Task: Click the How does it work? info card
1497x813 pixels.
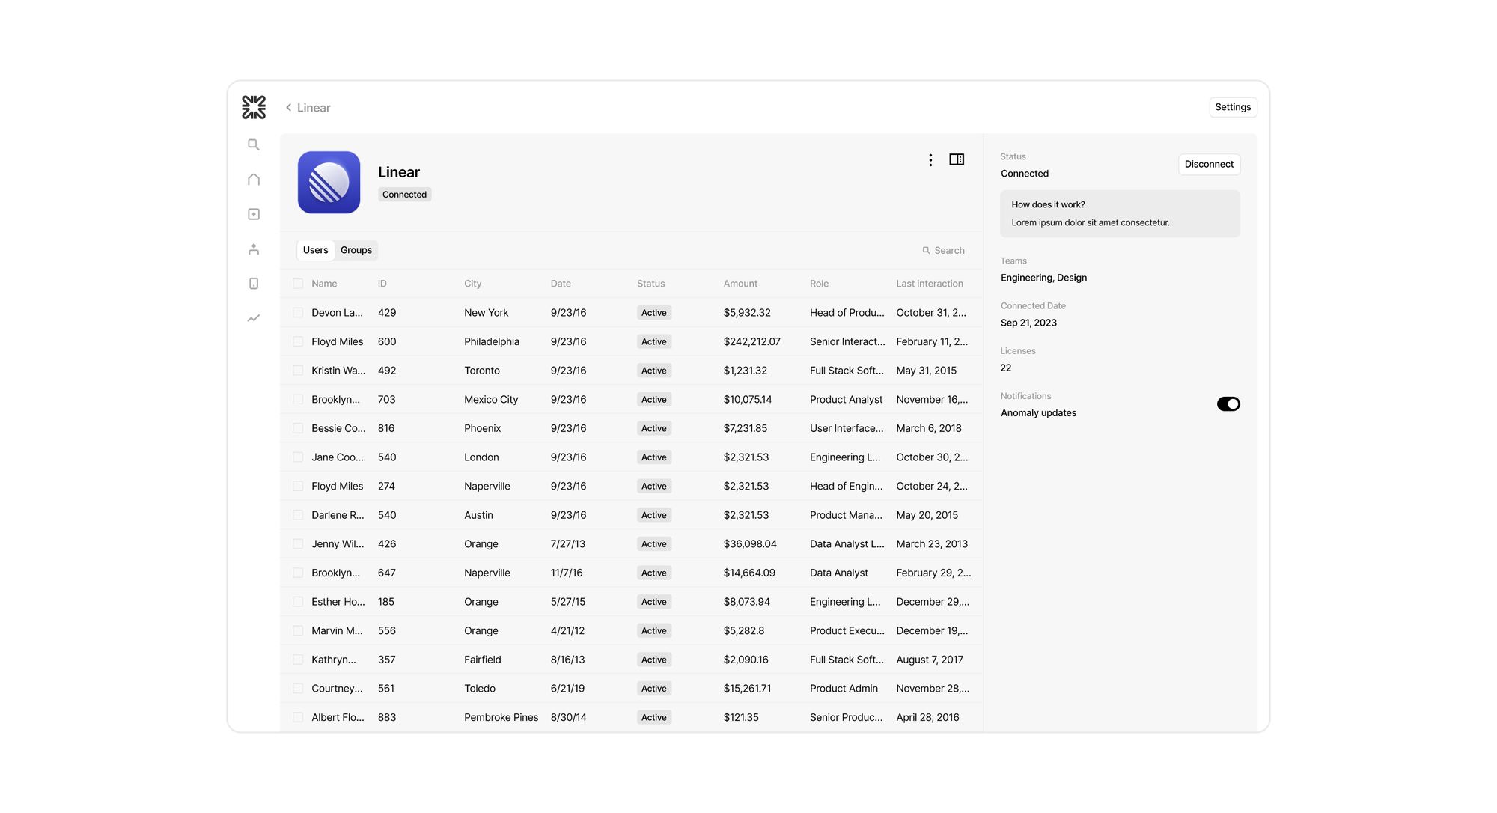Action: [1120, 214]
